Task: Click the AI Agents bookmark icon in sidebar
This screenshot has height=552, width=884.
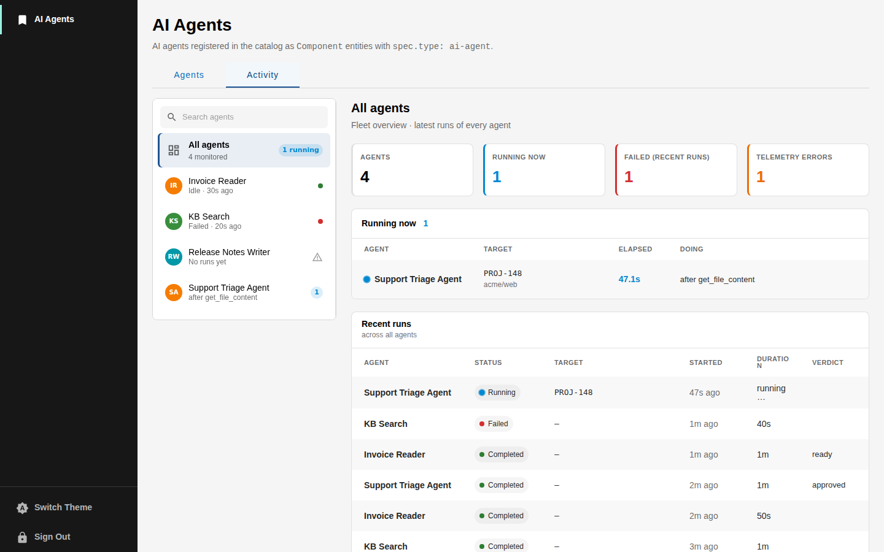Action: click(23, 20)
